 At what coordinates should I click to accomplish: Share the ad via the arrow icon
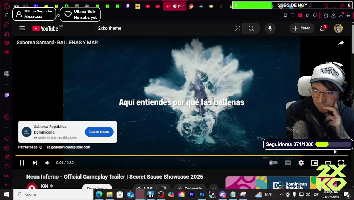point(341,43)
